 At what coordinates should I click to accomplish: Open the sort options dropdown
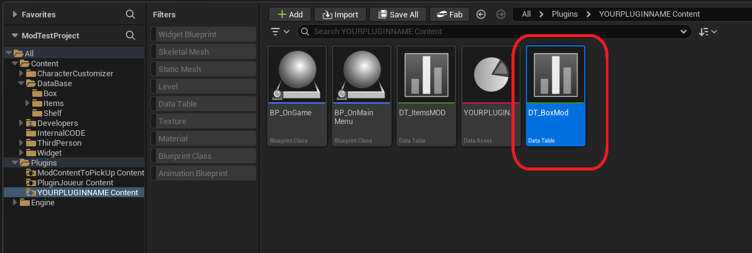click(x=708, y=32)
